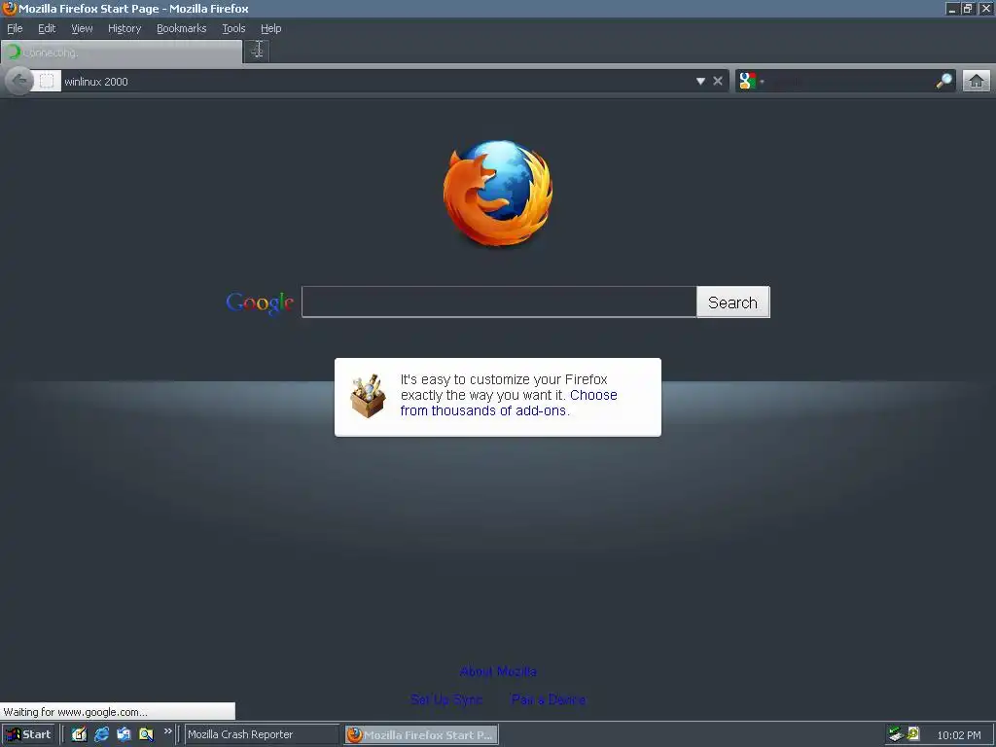The image size is (996, 747).
Task: Select the Connecting tab
Action: pos(122,53)
